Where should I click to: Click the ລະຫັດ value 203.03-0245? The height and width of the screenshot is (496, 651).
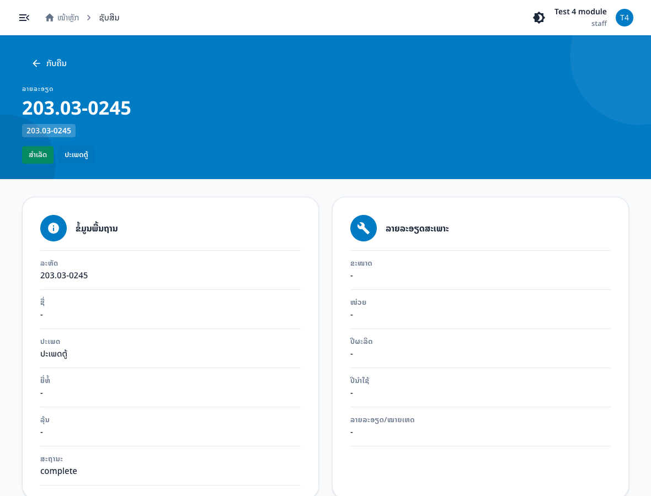click(x=64, y=276)
